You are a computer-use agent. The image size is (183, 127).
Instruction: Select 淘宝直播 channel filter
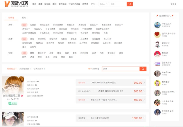(96, 39)
